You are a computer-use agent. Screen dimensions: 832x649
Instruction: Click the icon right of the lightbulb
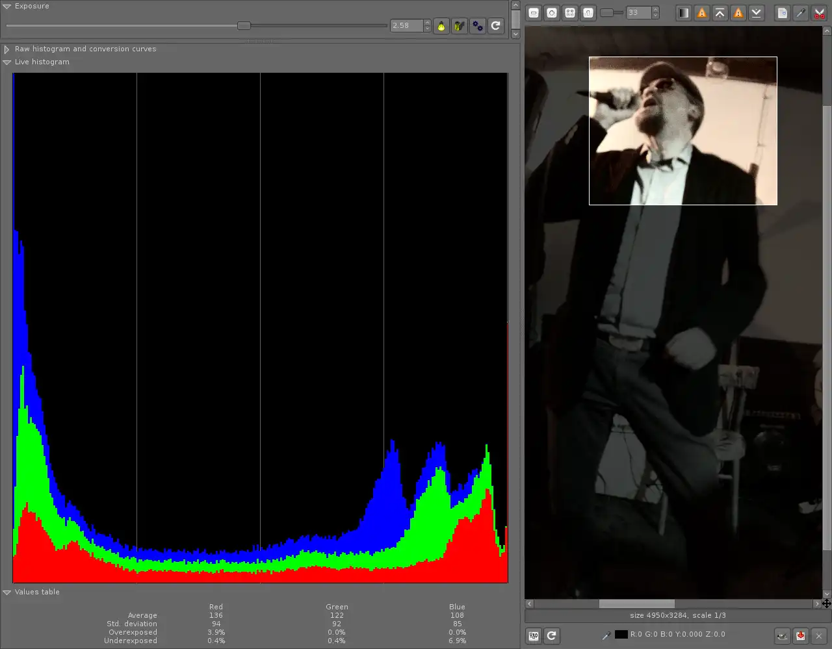(x=460, y=26)
